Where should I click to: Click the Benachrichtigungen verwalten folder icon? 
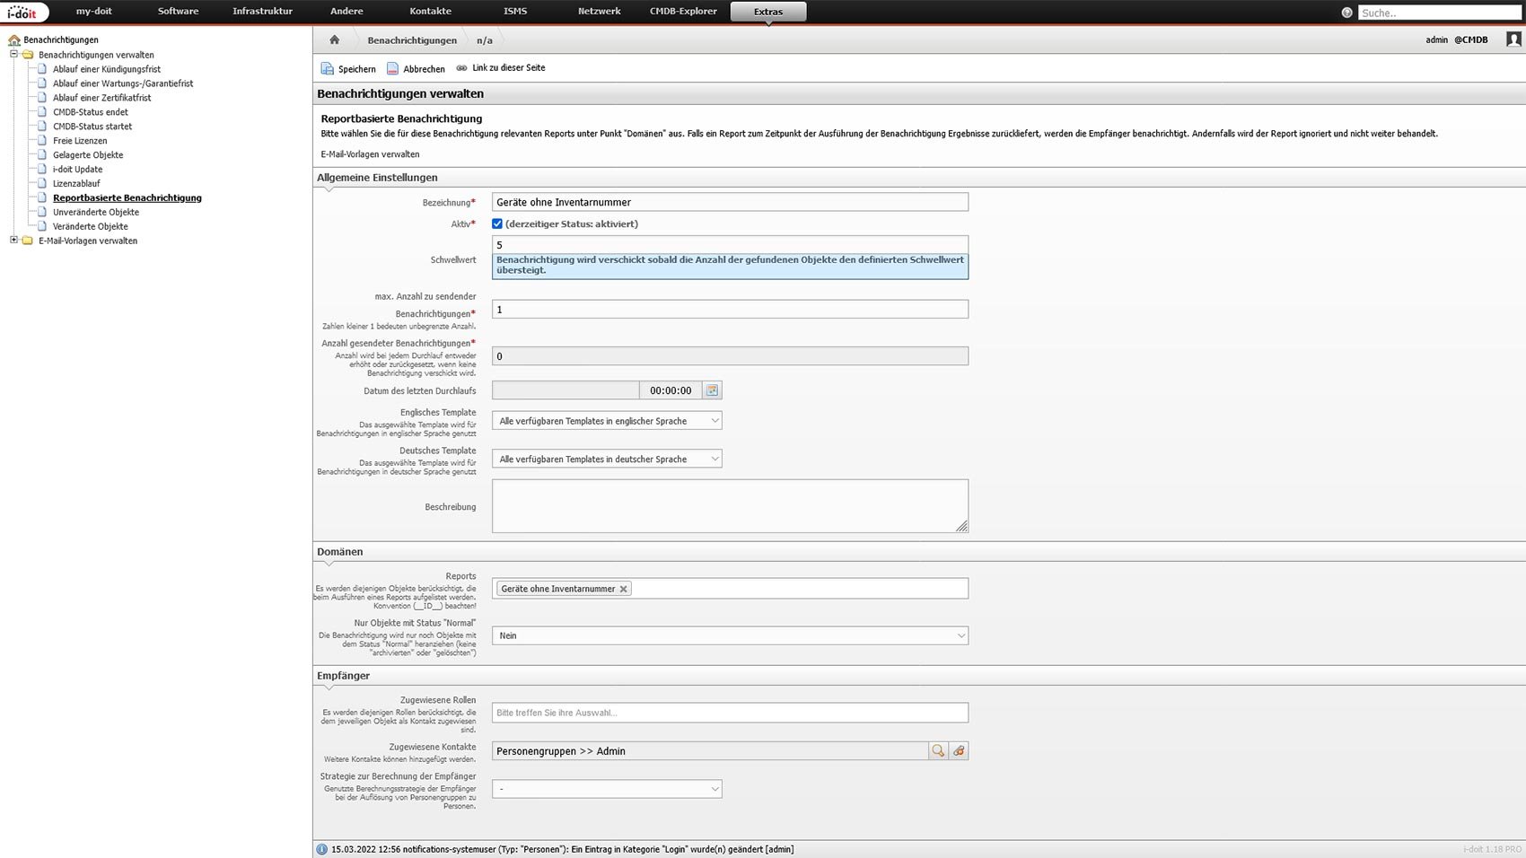(27, 55)
